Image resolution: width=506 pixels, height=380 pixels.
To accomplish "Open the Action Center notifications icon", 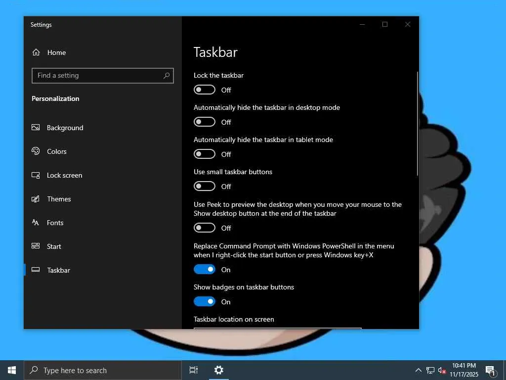I will (491, 371).
